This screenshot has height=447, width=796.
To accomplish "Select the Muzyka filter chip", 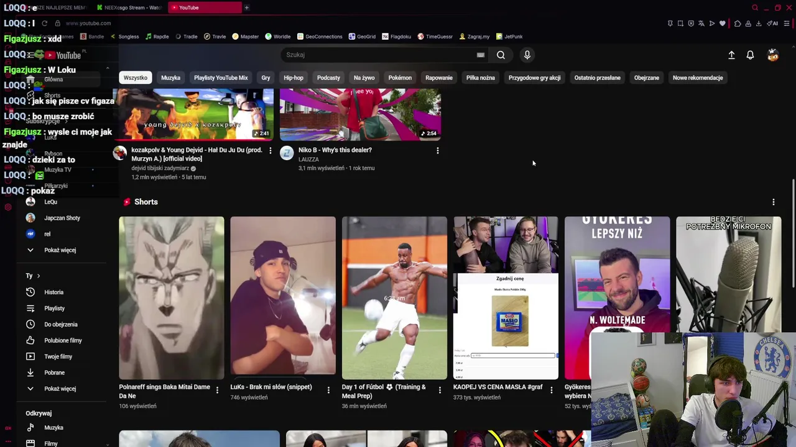I will coord(170,78).
